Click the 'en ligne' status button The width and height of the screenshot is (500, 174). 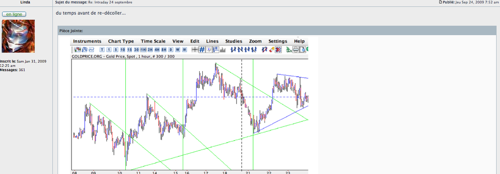point(14,14)
